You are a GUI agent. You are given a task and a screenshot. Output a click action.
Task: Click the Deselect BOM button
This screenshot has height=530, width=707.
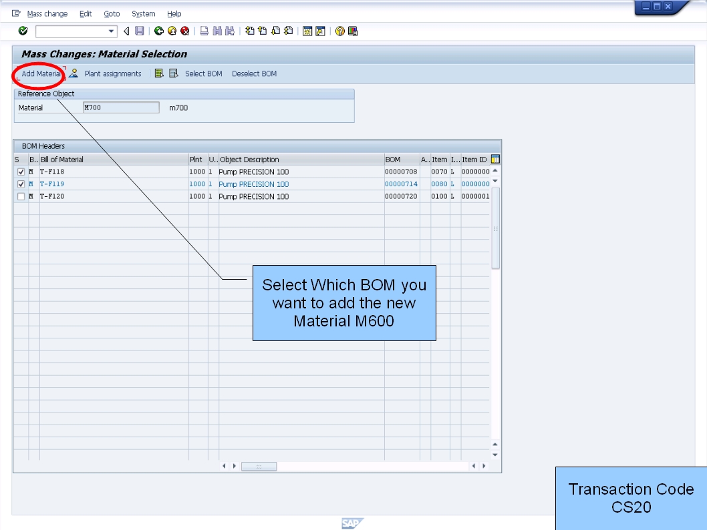254,73
